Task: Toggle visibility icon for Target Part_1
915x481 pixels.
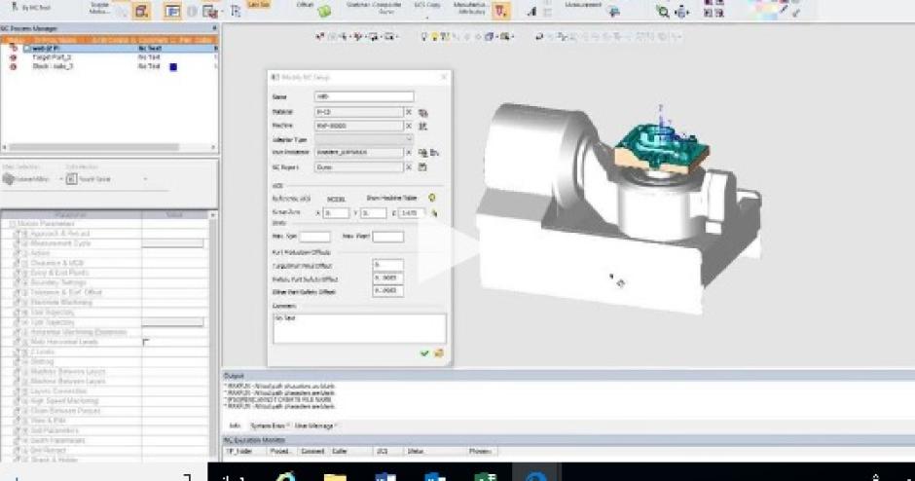Action: (x=13, y=57)
